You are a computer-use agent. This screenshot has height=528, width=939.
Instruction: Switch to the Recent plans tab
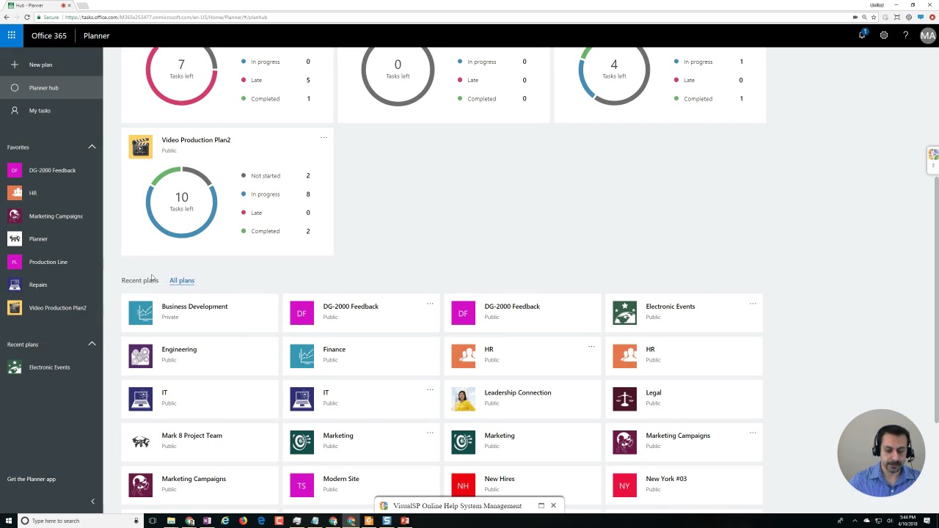[139, 280]
